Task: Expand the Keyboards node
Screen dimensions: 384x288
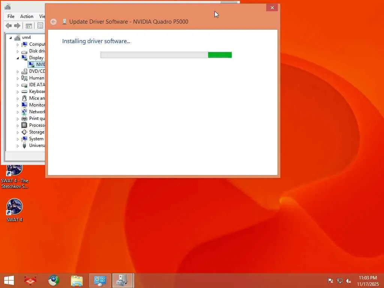Action: [18, 92]
